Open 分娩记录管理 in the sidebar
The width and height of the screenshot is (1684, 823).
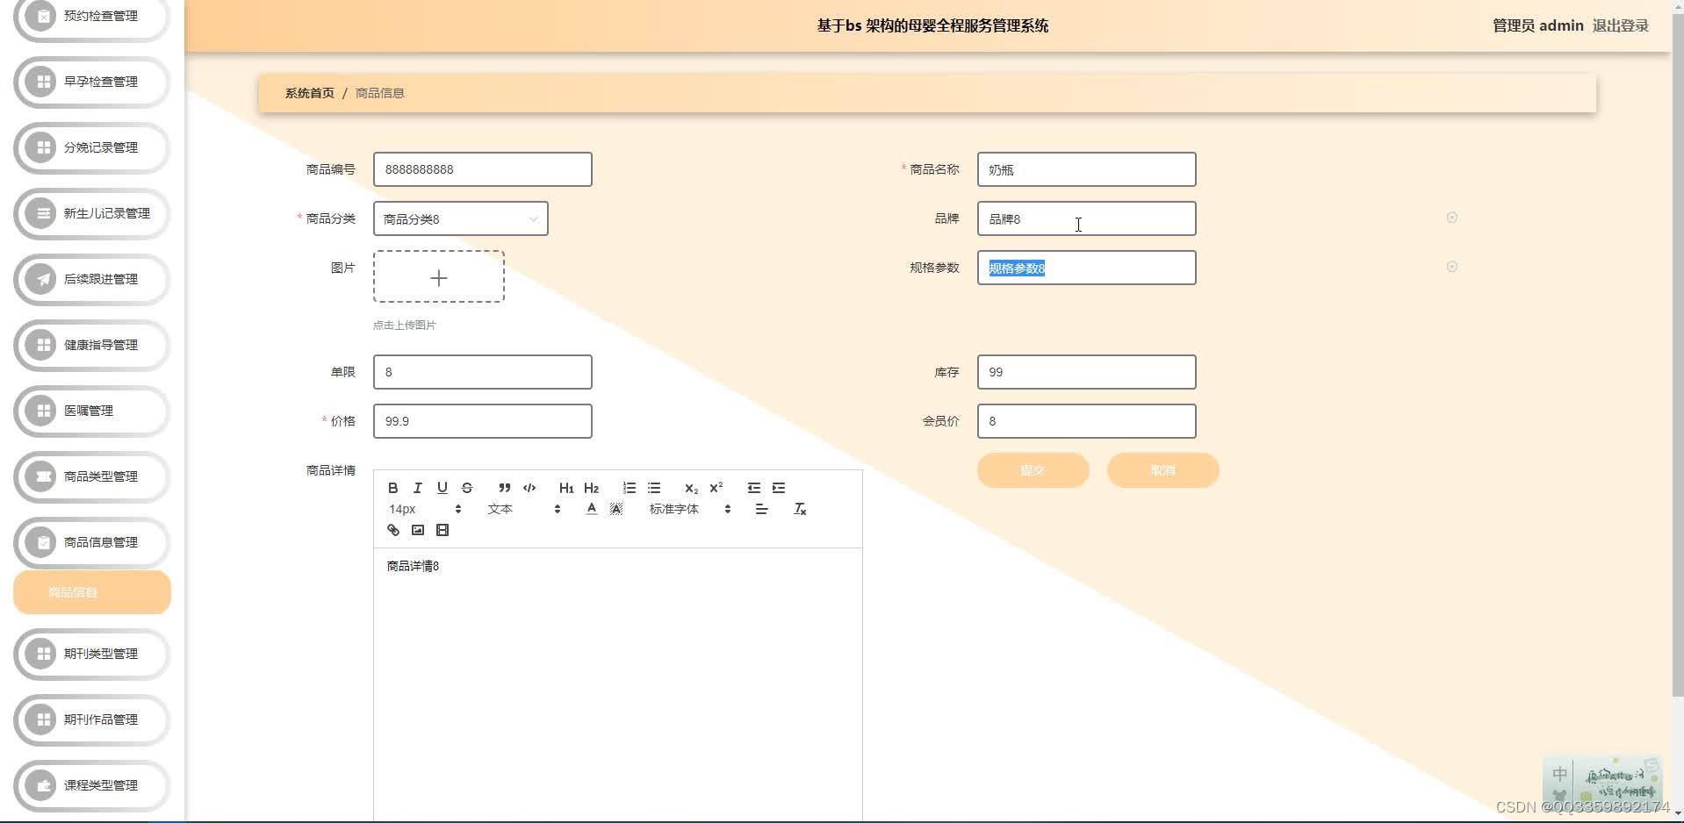92,147
